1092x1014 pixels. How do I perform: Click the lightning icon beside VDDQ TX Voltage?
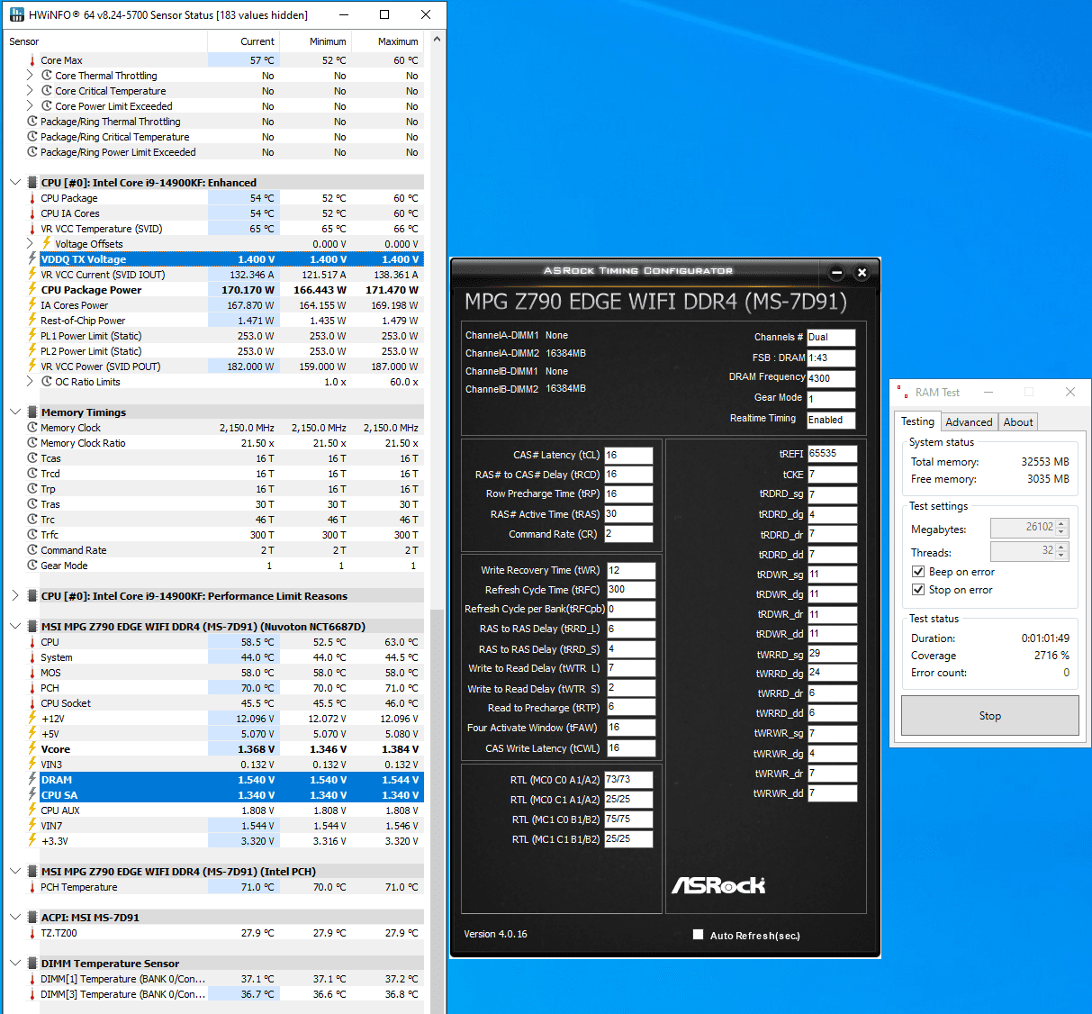tap(32, 258)
